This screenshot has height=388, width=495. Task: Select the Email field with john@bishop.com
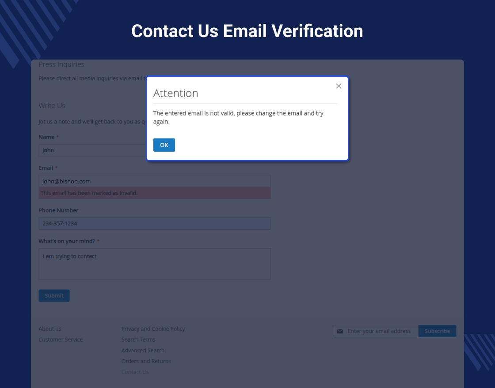point(154,181)
